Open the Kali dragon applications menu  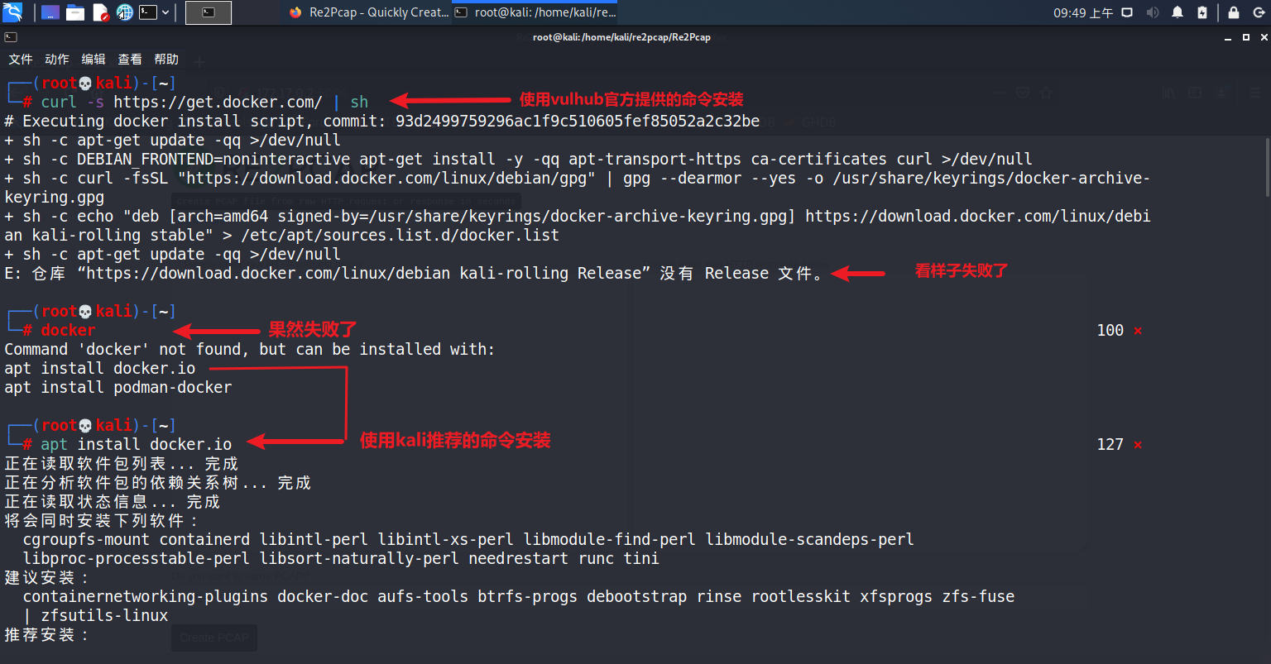[12, 12]
